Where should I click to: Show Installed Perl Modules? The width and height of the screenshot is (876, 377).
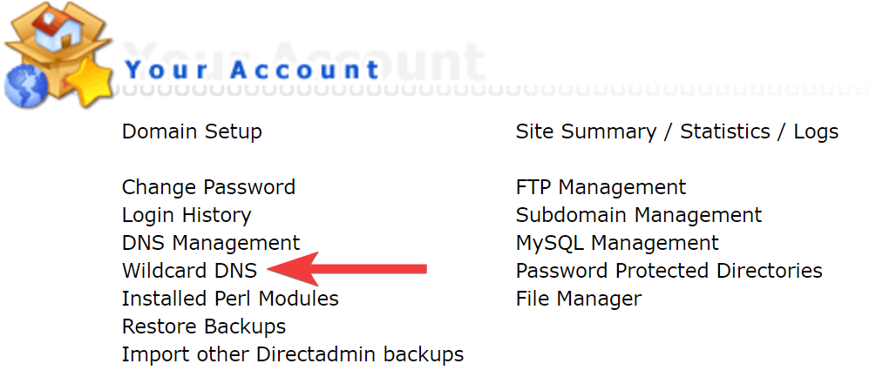click(x=230, y=299)
